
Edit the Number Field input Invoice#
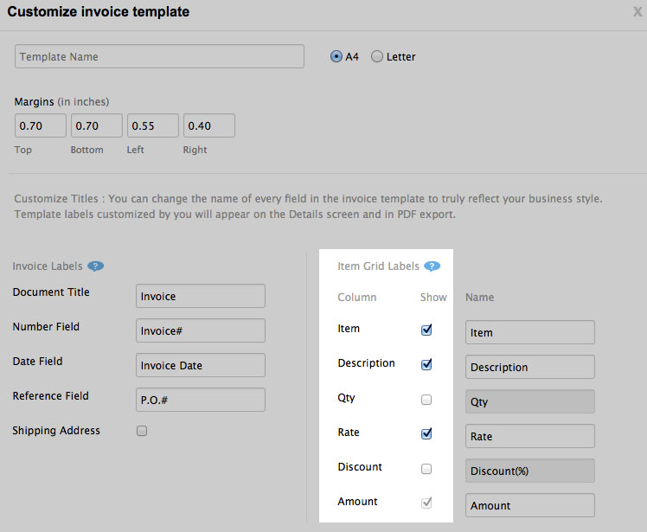point(201,330)
